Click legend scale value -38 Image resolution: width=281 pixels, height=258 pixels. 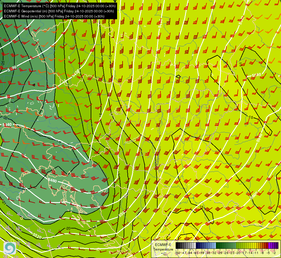[x=202, y=253]
